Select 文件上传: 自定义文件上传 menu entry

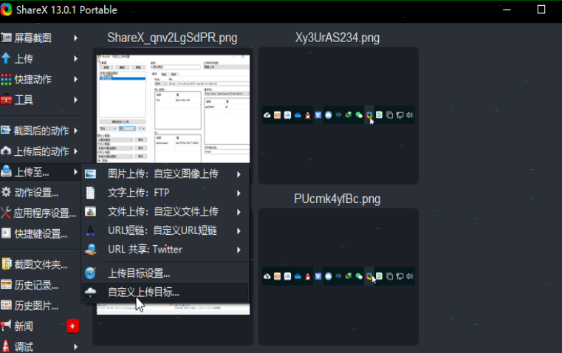point(165,212)
